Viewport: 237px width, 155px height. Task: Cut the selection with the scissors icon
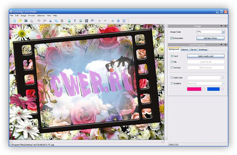[50, 21]
